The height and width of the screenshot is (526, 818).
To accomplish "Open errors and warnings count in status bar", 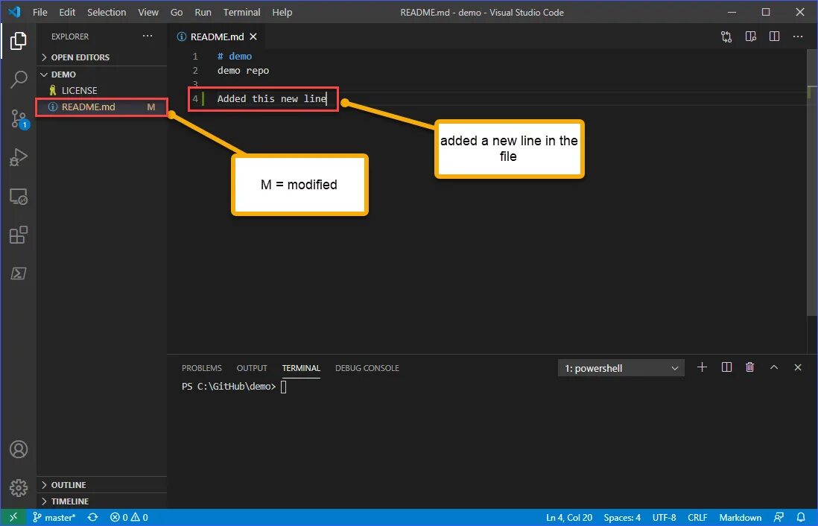I will (x=129, y=517).
